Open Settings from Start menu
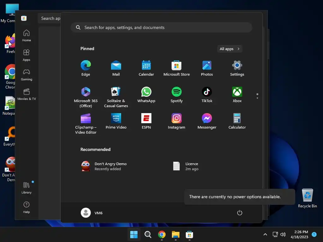 coord(237,68)
